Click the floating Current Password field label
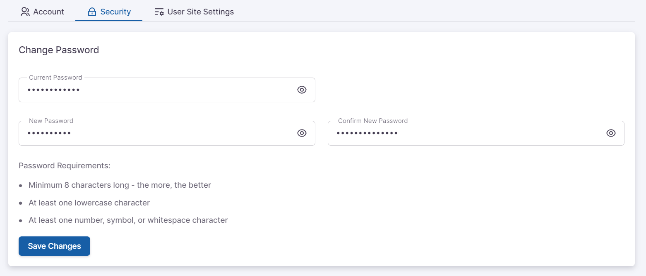The height and width of the screenshot is (276, 646). [x=55, y=78]
